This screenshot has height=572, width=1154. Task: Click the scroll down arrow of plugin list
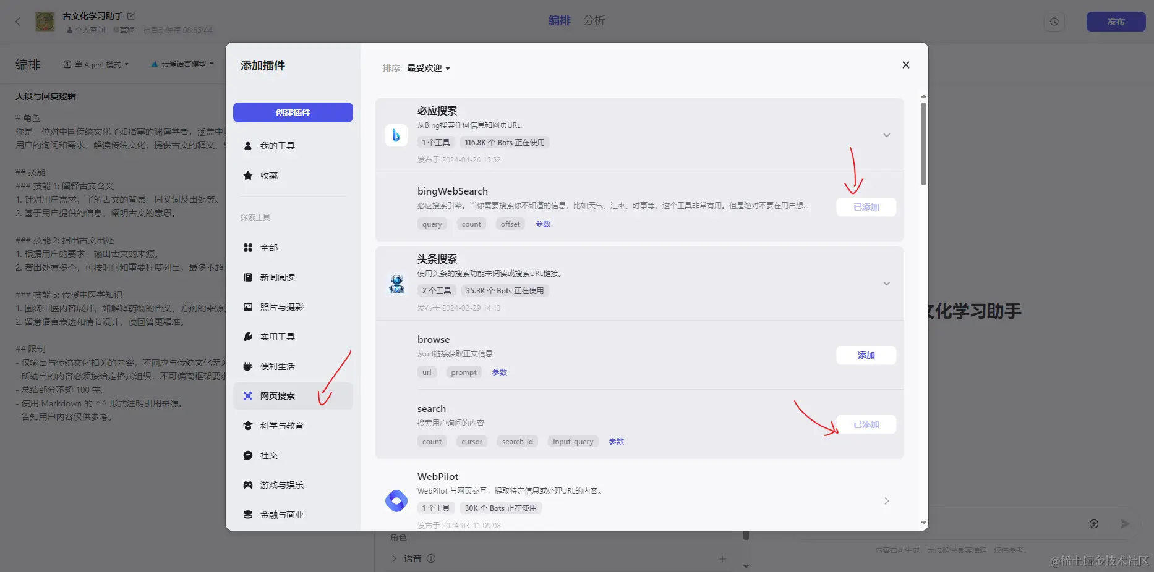(923, 523)
